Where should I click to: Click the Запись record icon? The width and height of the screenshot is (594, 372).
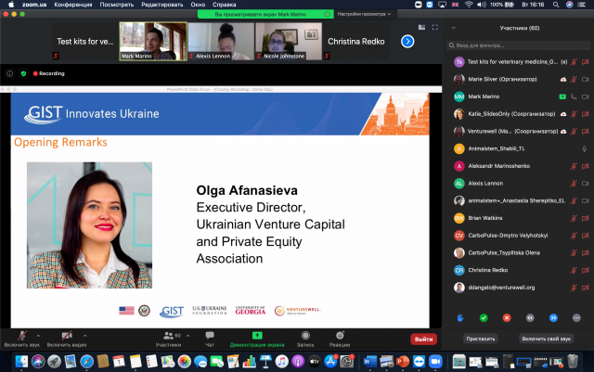pos(305,335)
